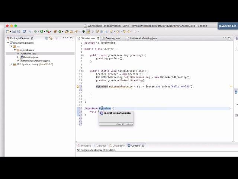This screenshot has width=238, height=179.
Task: Toggle Mark Occurrences highlighter button
Action: [x=88, y=31]
